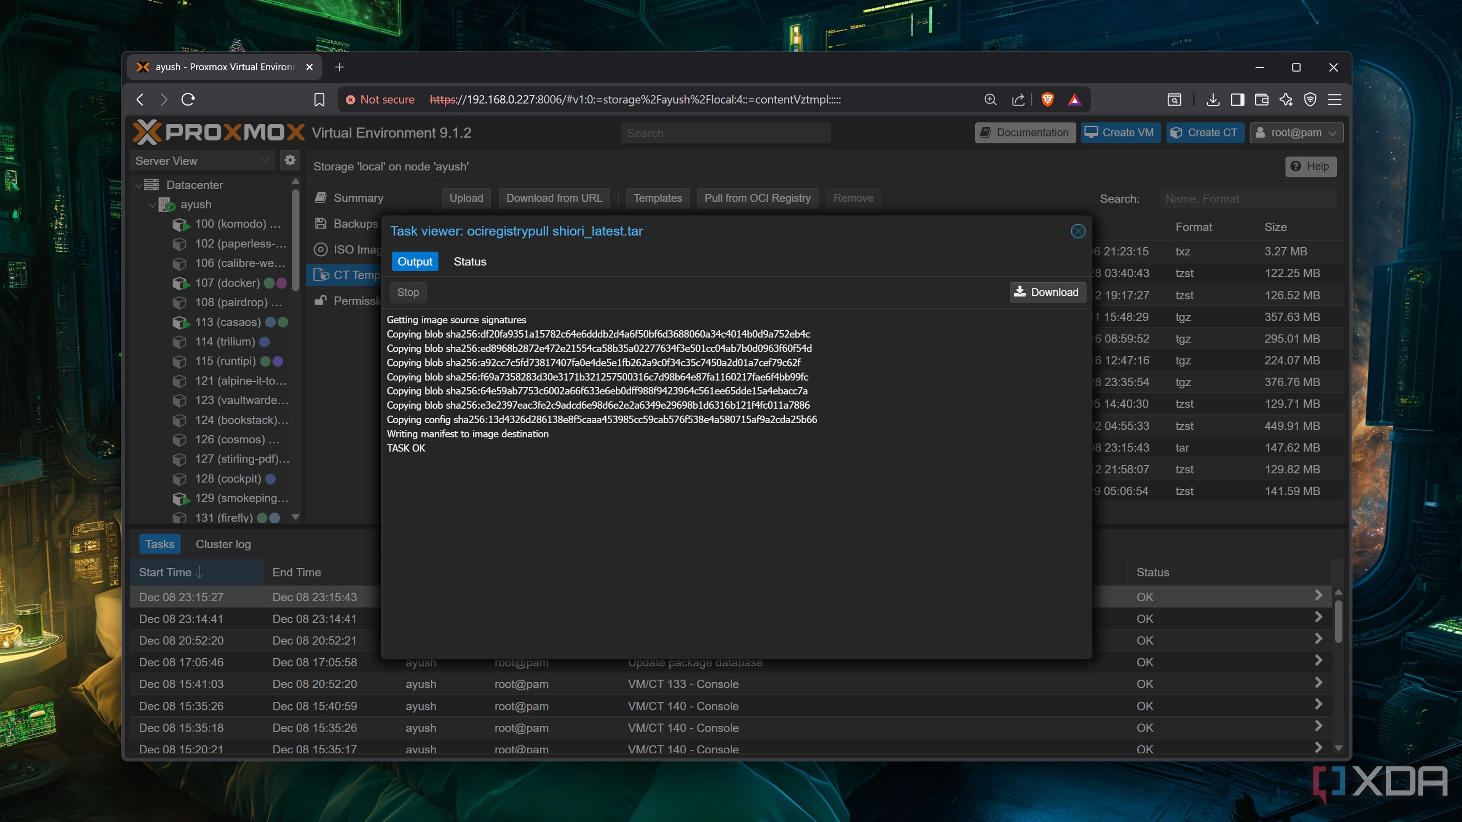The width and height of the screenshot is (1462, 822).
Task: Click the browser share icon
Action: 1018,100
